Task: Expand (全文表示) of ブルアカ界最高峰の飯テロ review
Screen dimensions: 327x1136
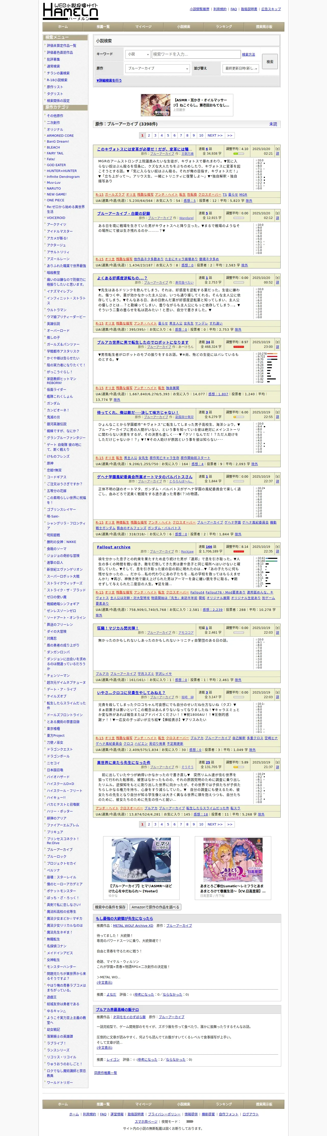Action: pyautogui.click(x=104, y=1047)
